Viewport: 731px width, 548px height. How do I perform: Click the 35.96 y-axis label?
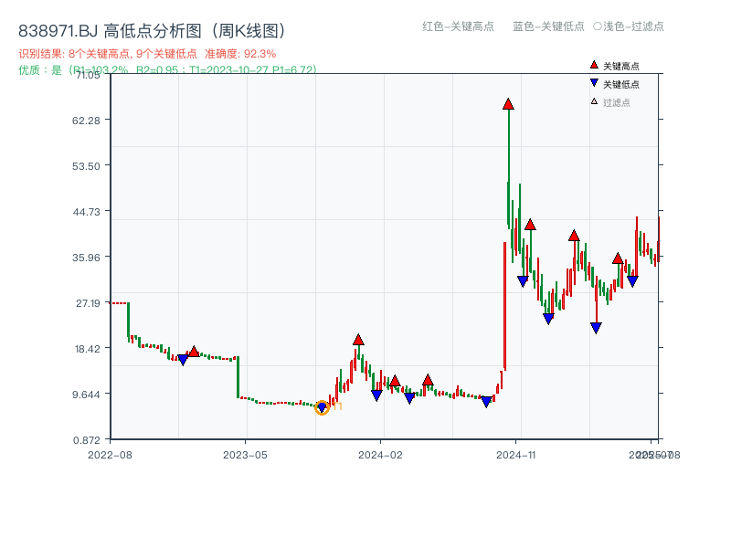tap(86, 258)
